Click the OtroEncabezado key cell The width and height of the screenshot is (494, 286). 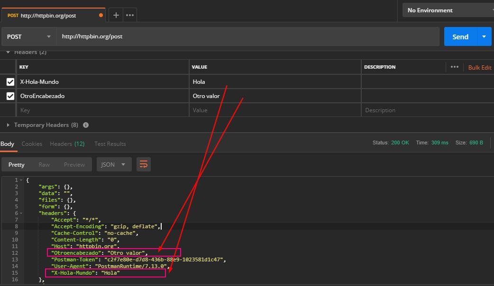coord(102,96)
